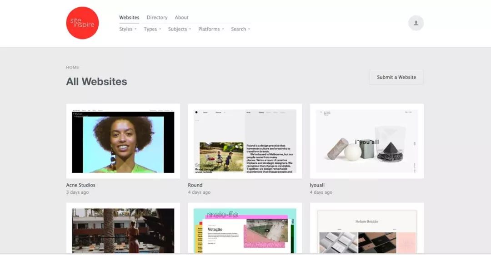Click the Iyouall title link
491x255 pixels.
tap(317, 185)
